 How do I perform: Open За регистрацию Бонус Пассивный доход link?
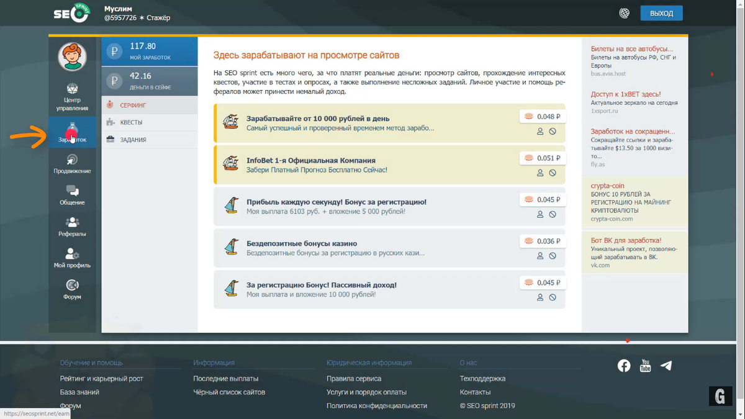click(322, 286)
